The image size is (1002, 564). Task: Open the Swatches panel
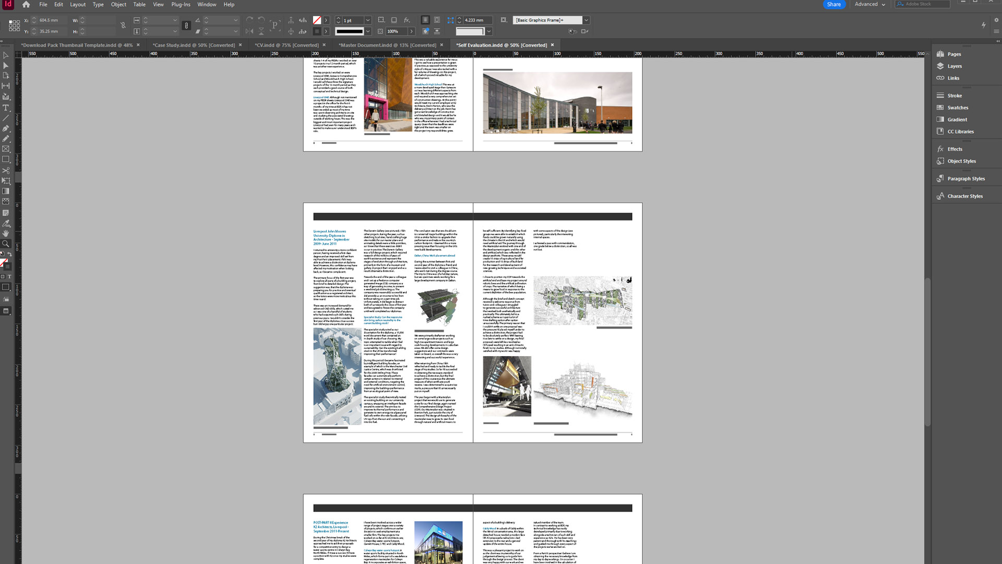[x=958, y=108]
